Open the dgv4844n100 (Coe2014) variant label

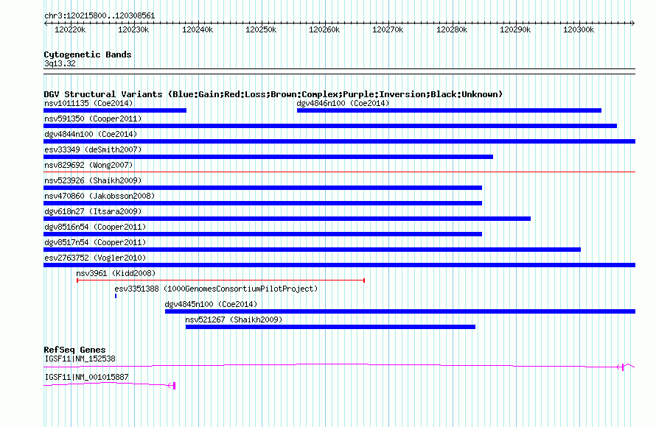pos(91,134)
